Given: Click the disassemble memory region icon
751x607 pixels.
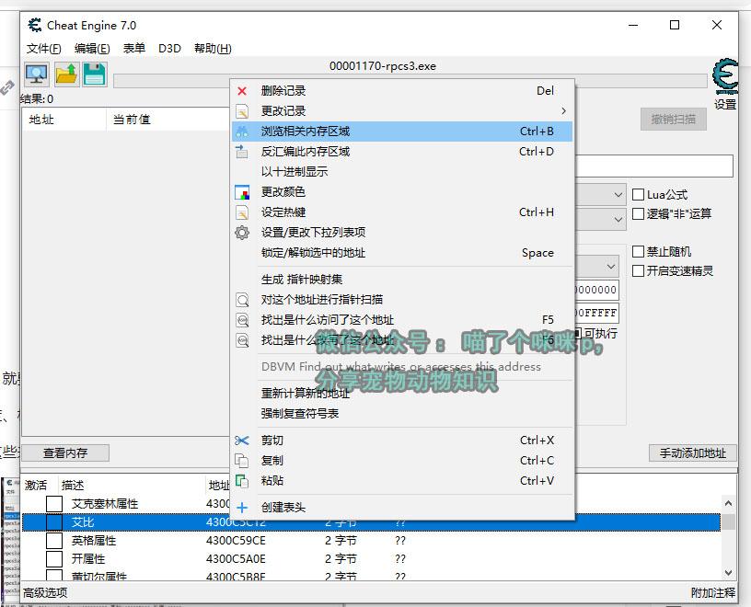Looking at the screenshot, I should click(x=242, y=151).
